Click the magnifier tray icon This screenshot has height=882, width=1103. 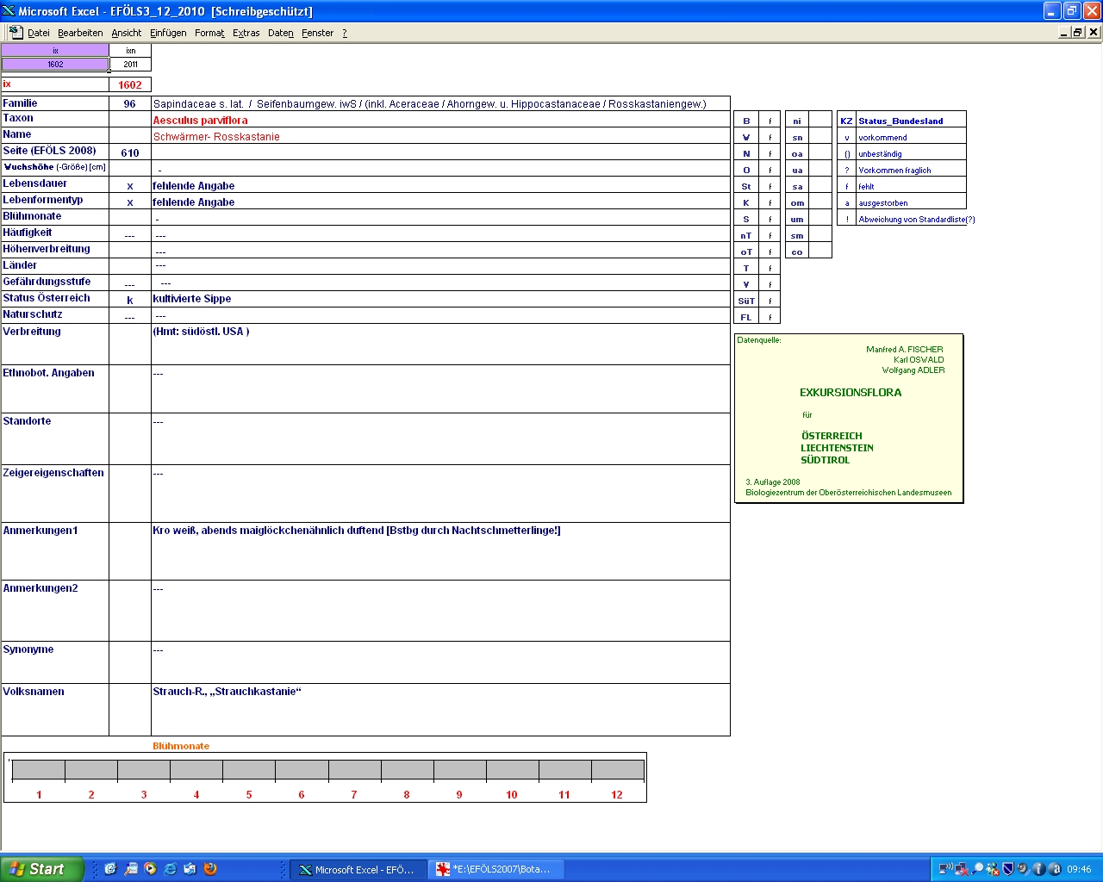(977, 869)
